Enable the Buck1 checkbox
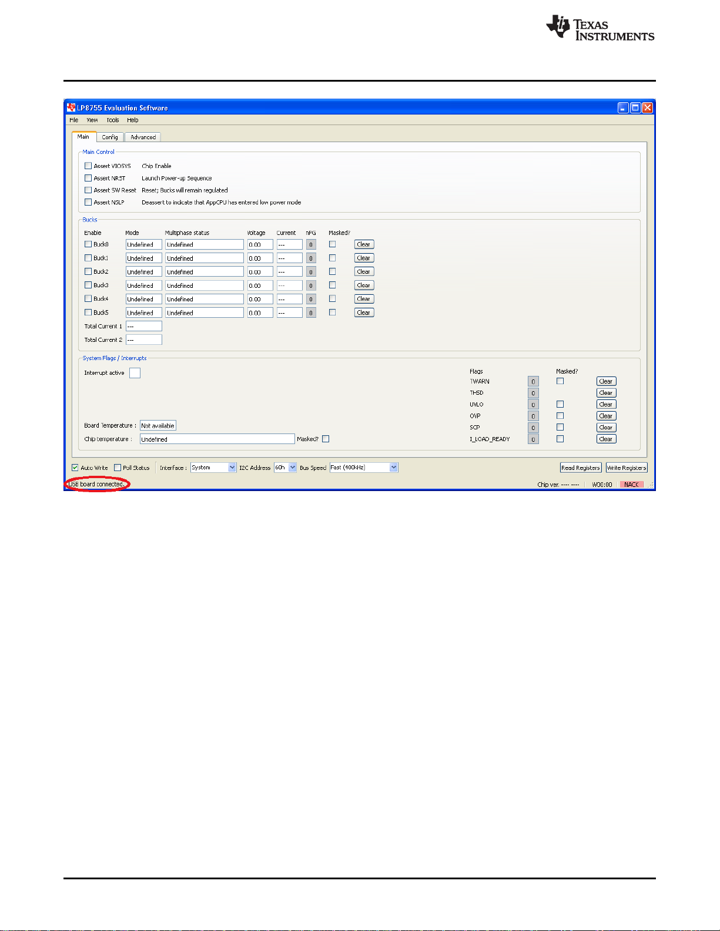The width and height of the screenshot is (720, 931). point(88,258)
